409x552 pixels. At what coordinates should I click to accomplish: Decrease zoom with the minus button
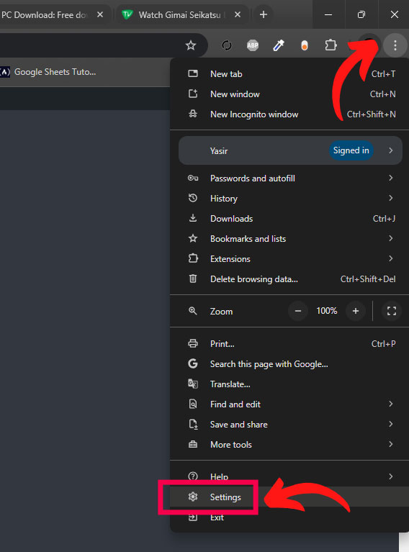coord(298,311)
